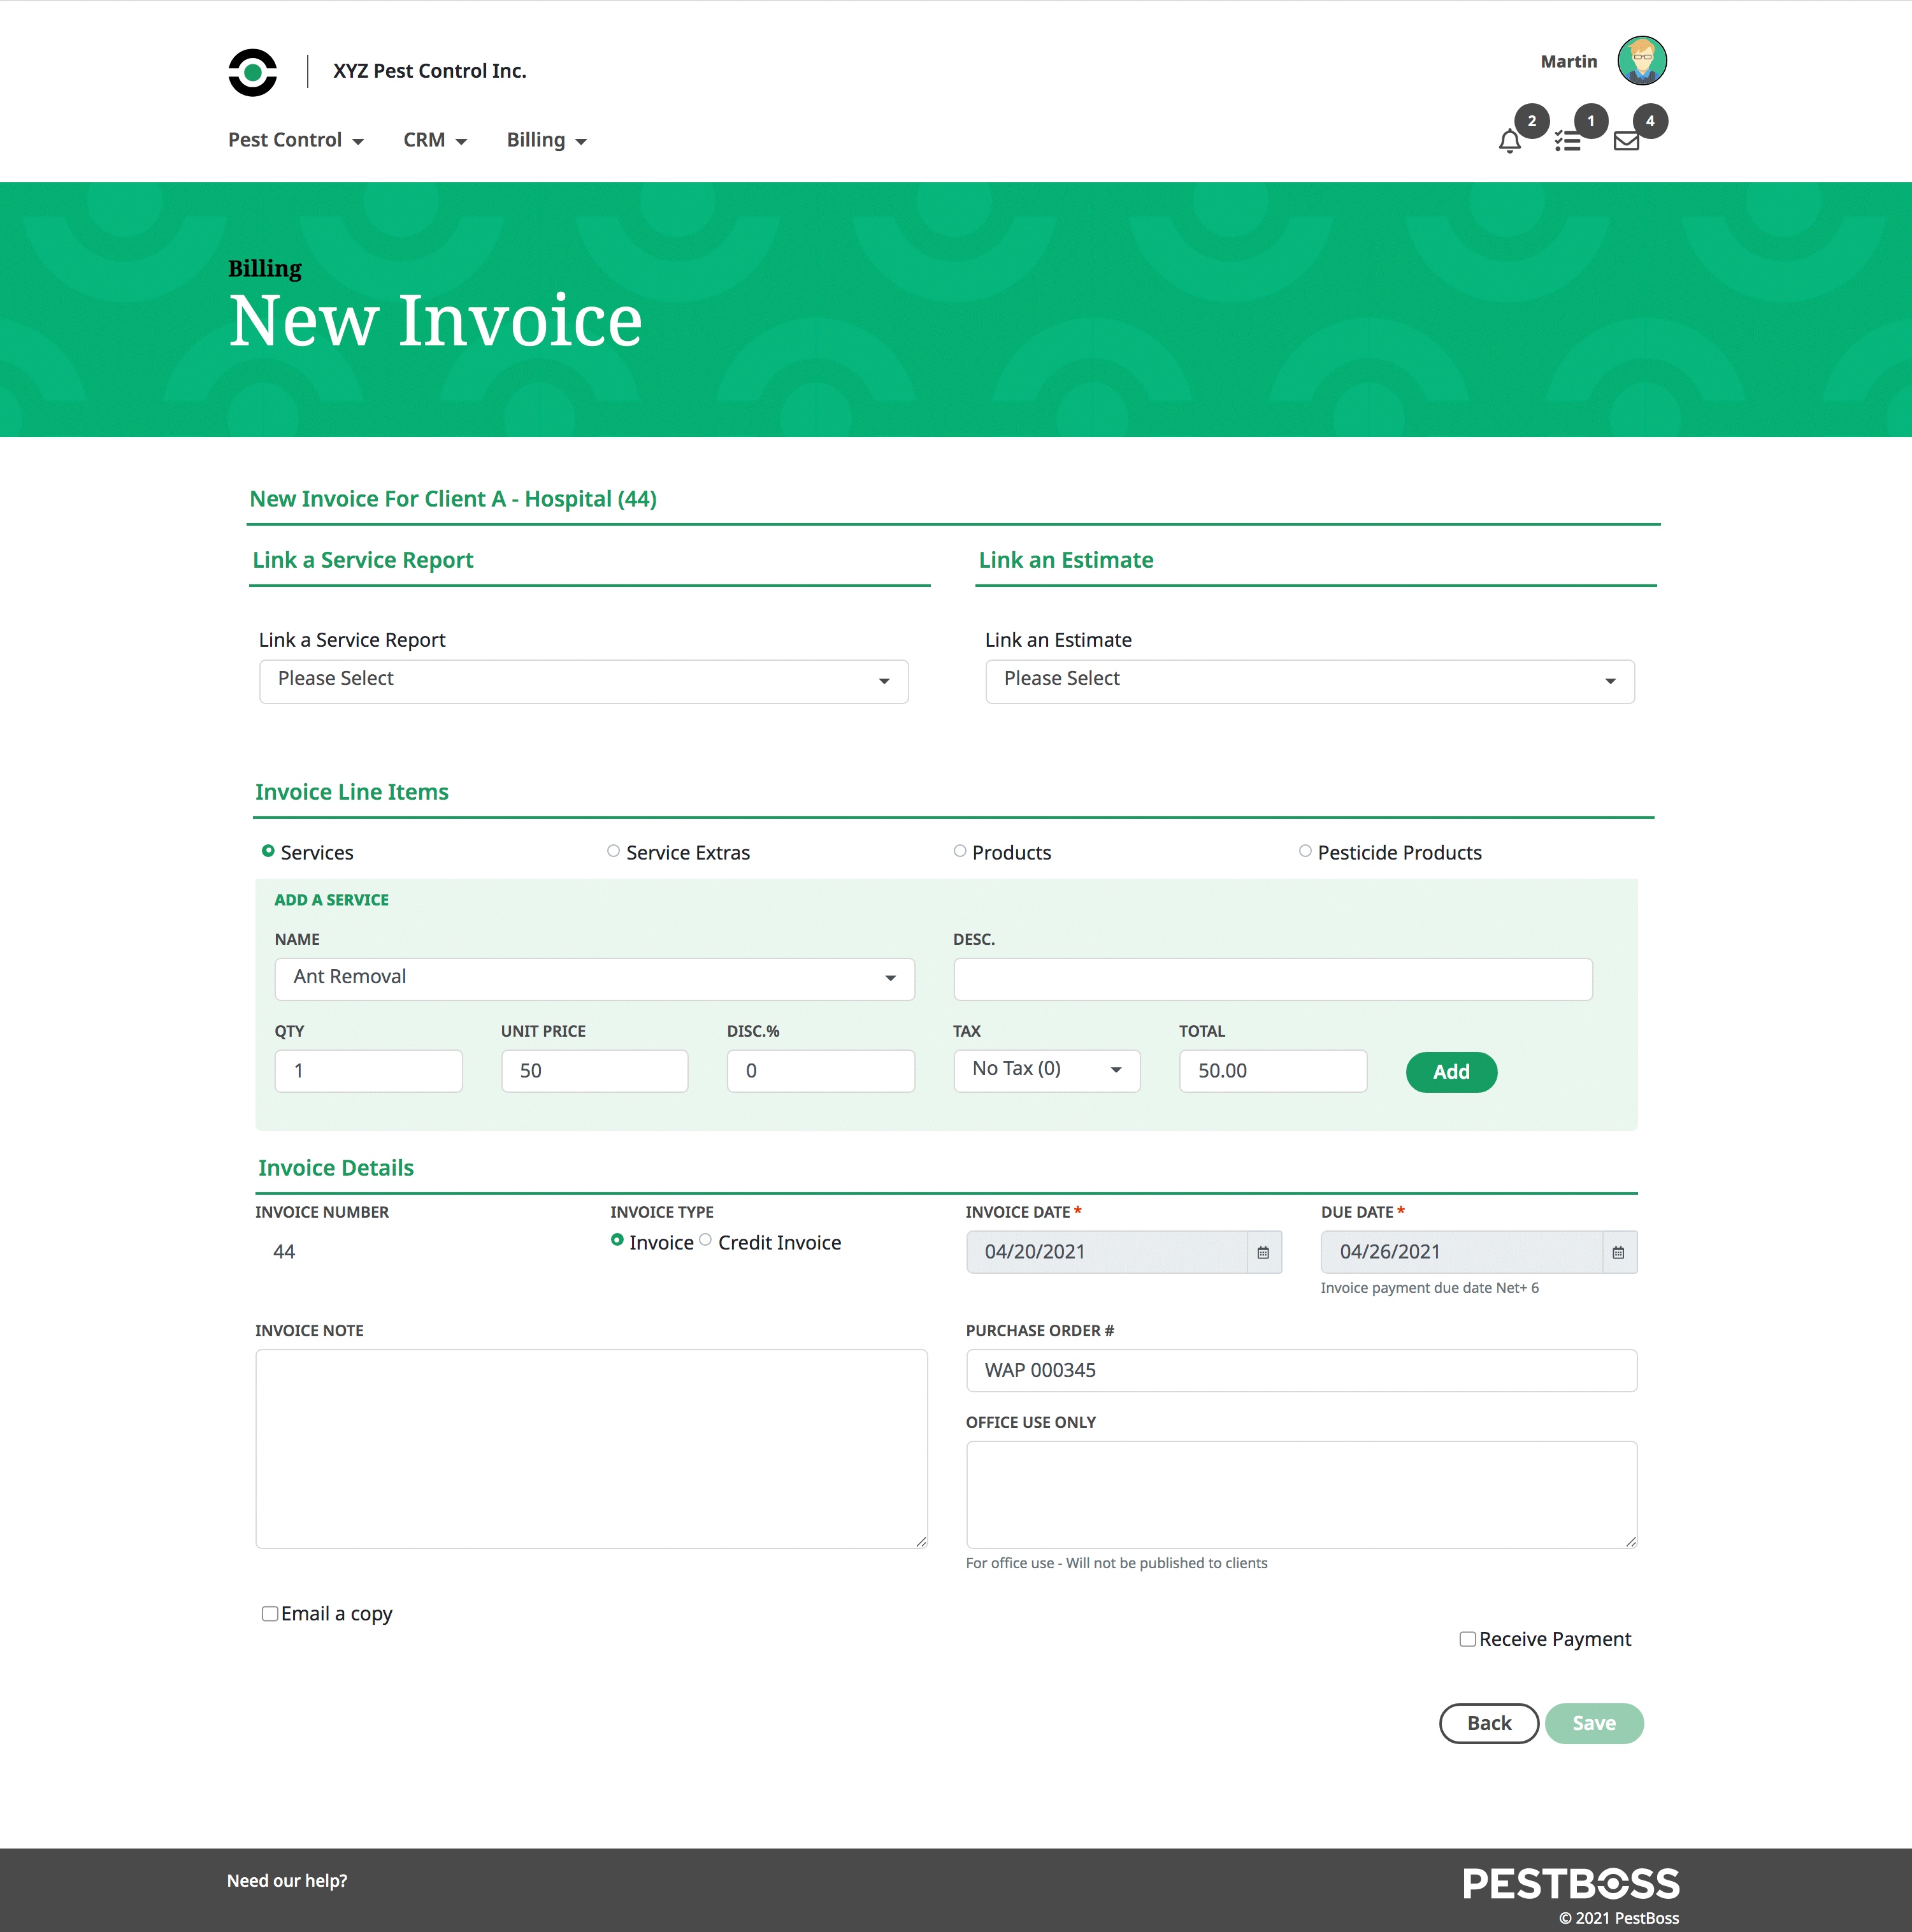Open the invoice date calendar icon

pos(1263,1252)
